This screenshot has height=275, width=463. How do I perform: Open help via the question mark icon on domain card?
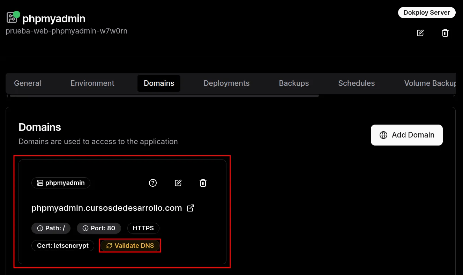pyautogui.click(x=152, y=183)
